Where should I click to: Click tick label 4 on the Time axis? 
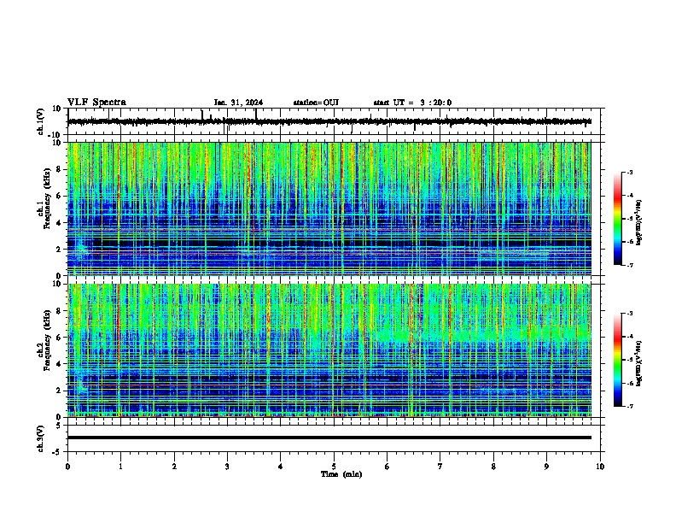[281, 467]
